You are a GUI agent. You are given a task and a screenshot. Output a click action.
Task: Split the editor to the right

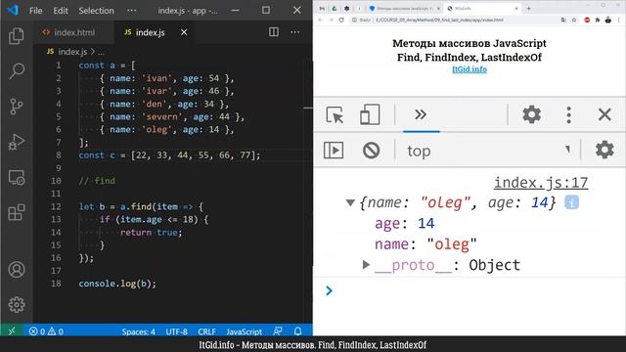pyautogui.click(x=274, y=32)
